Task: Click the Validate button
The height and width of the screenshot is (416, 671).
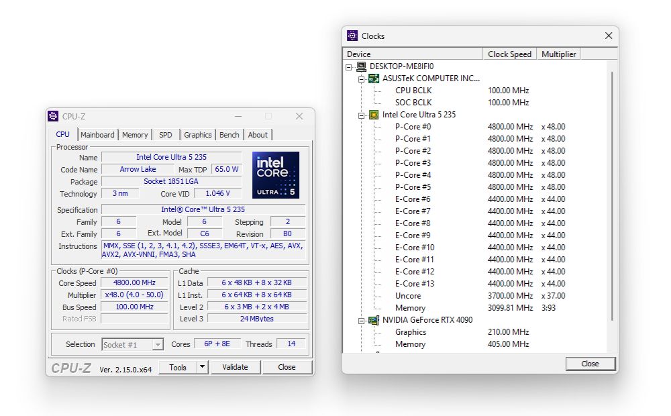Action: coord(236,367)
